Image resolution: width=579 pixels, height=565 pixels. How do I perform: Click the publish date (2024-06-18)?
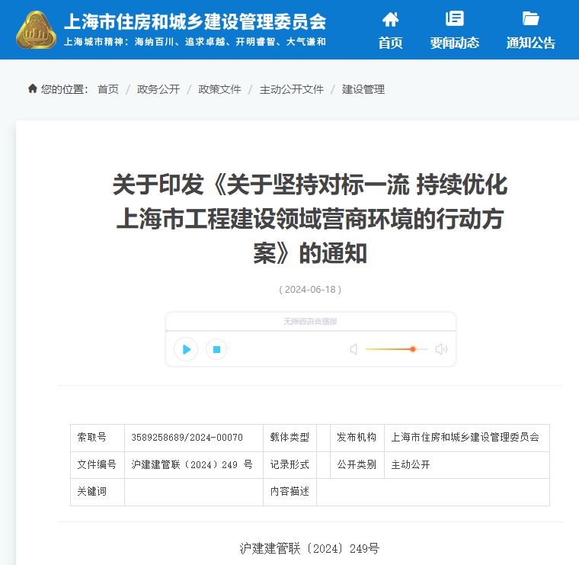coord(310,289)
